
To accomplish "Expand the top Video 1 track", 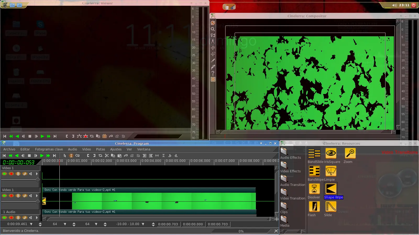I will (37, 174).
